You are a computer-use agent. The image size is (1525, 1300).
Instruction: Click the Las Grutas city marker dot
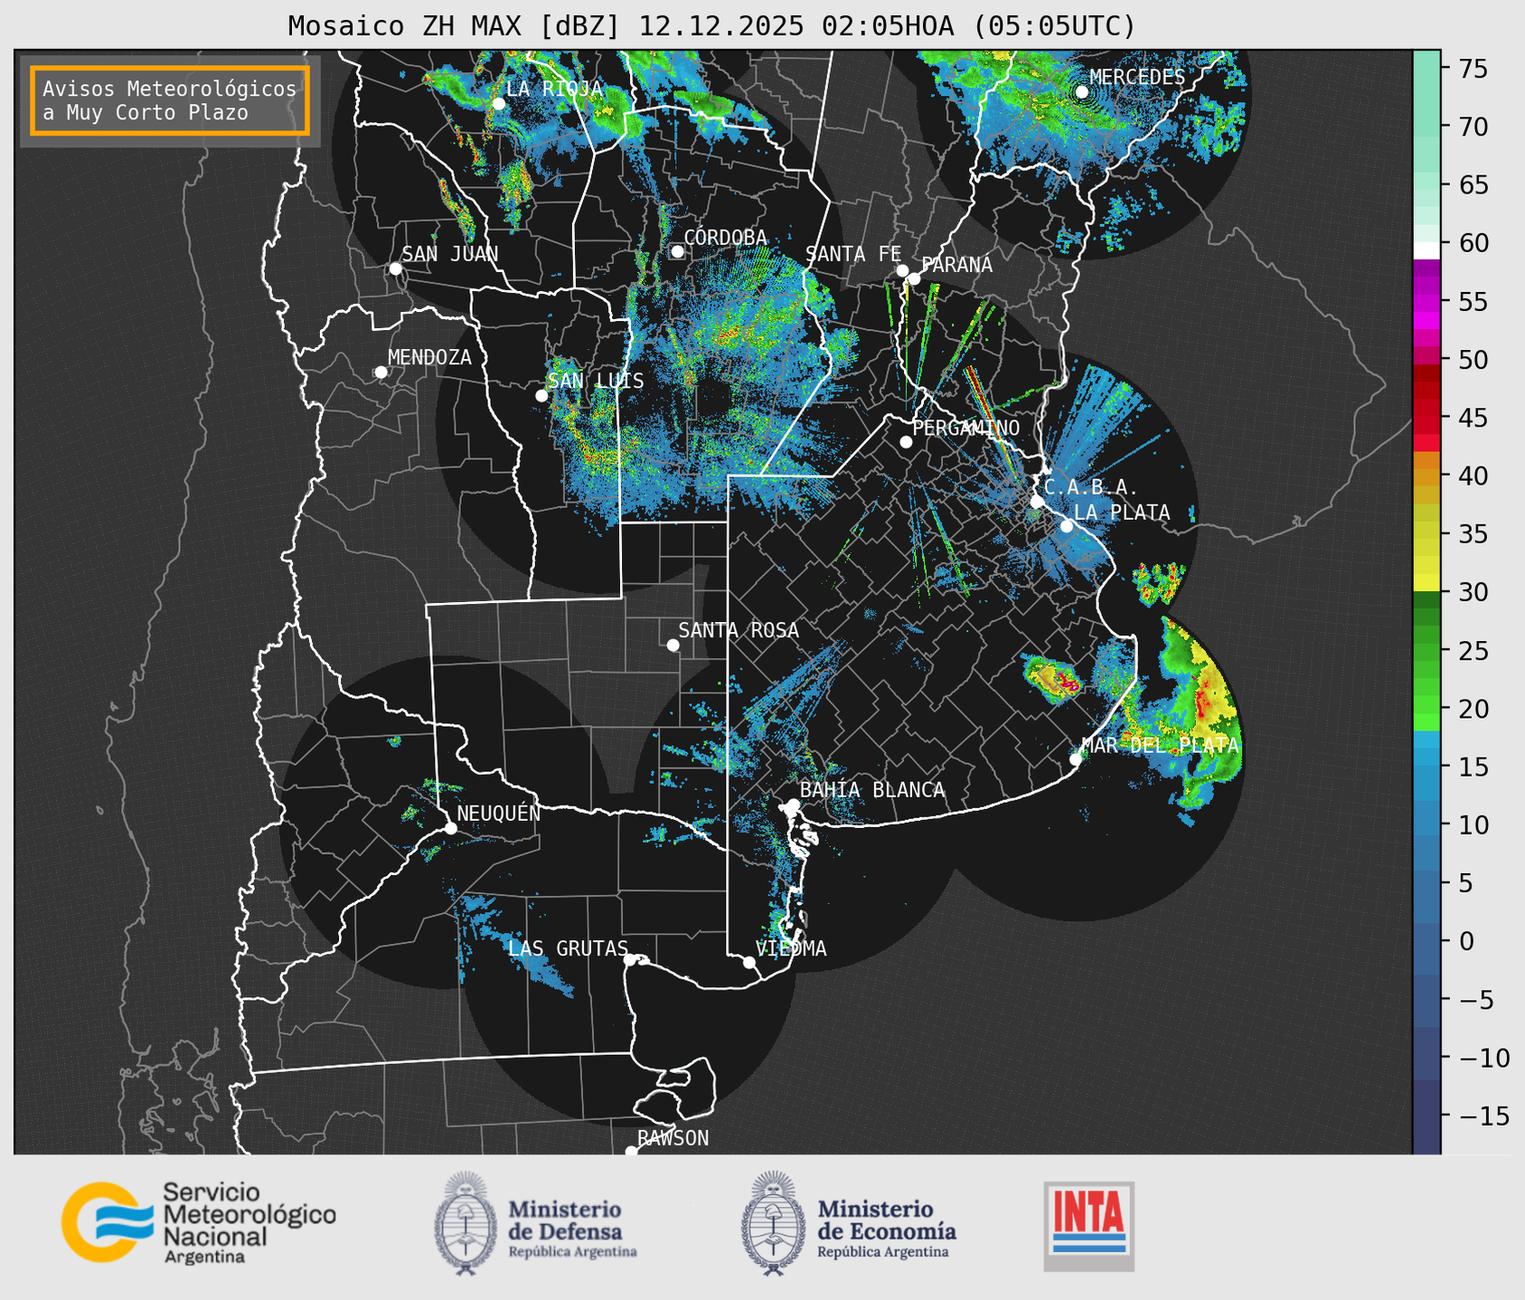click(x=630, y=959)
